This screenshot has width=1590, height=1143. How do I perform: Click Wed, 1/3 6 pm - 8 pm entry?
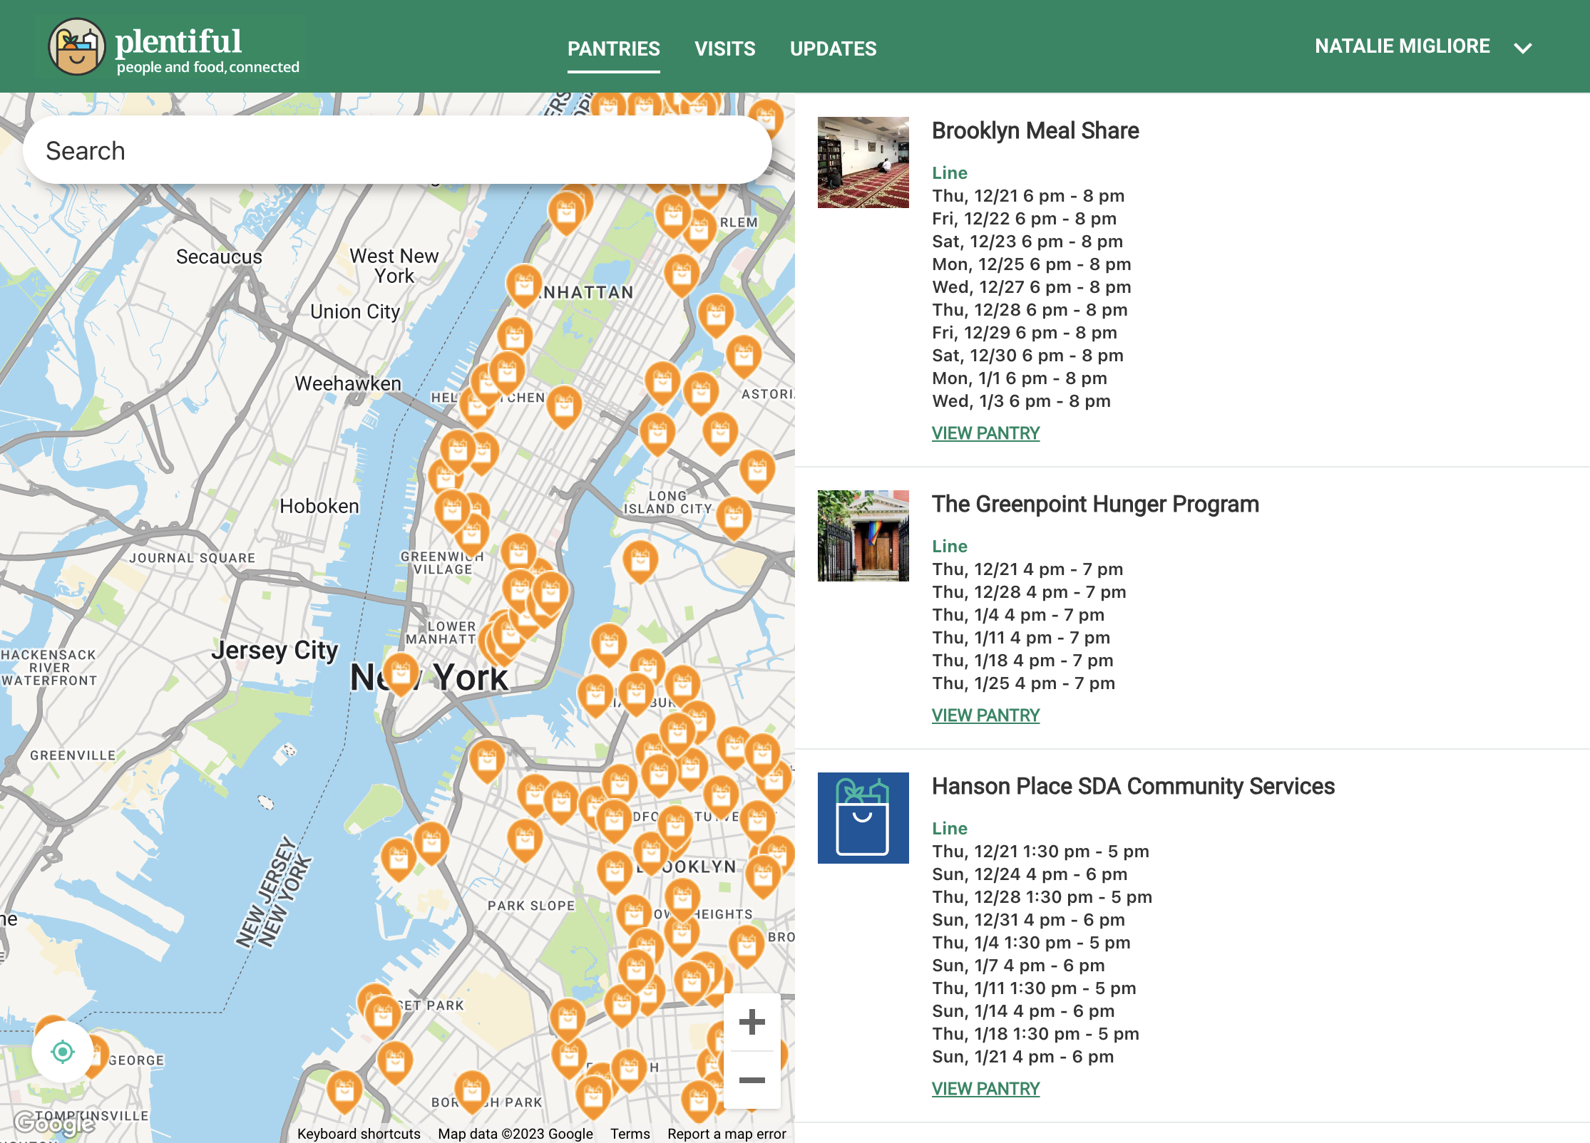click(x=1021, y=401)
